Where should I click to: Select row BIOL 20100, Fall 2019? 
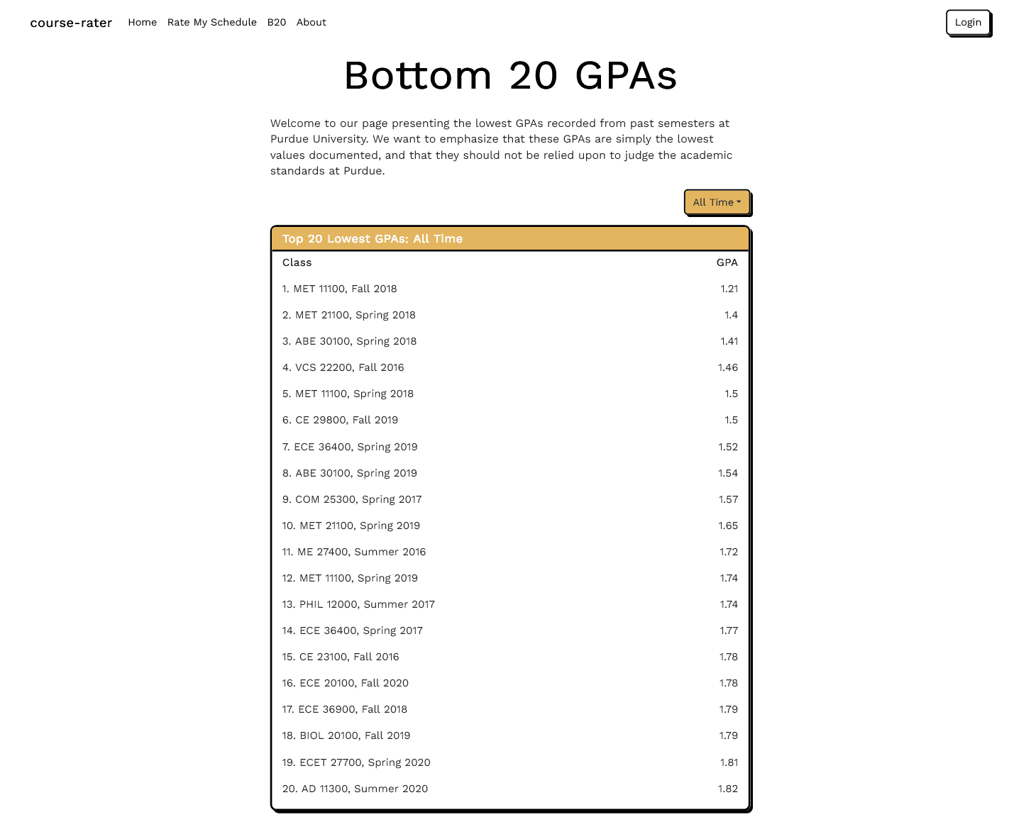[x=510, y=735]
